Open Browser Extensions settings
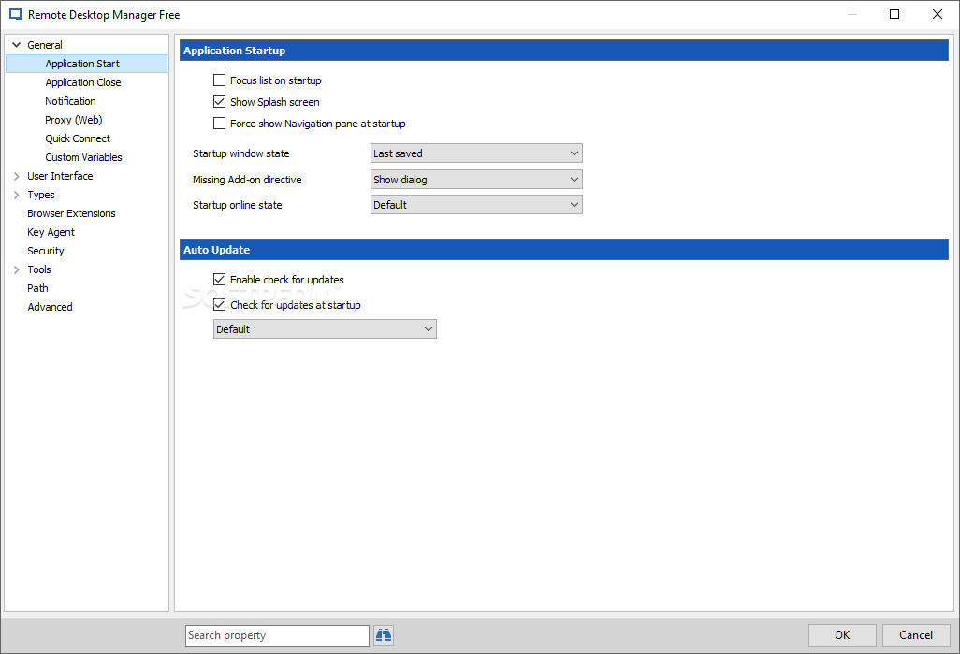 (71, 213)
